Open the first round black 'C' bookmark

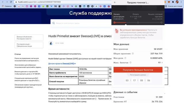click(x=15, y=6)
